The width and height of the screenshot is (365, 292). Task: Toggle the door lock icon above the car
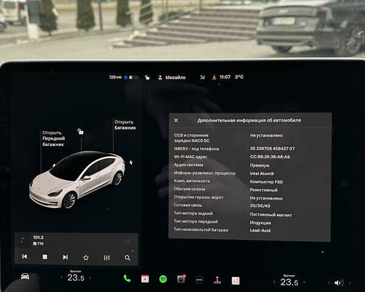pos(80,131)
